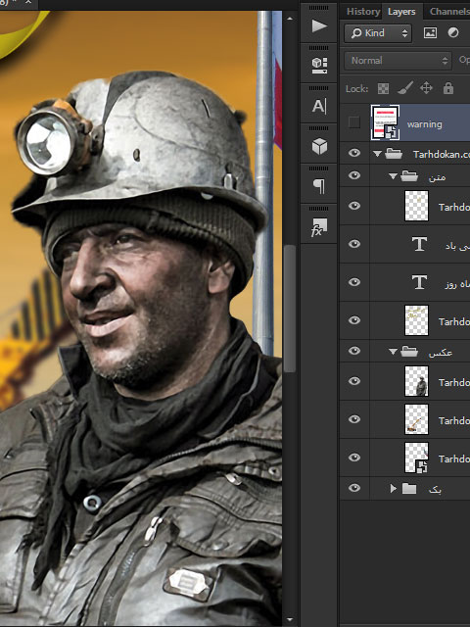Switch to the History tab
This screenshot has width=470, height=627.
click(363, 12)
